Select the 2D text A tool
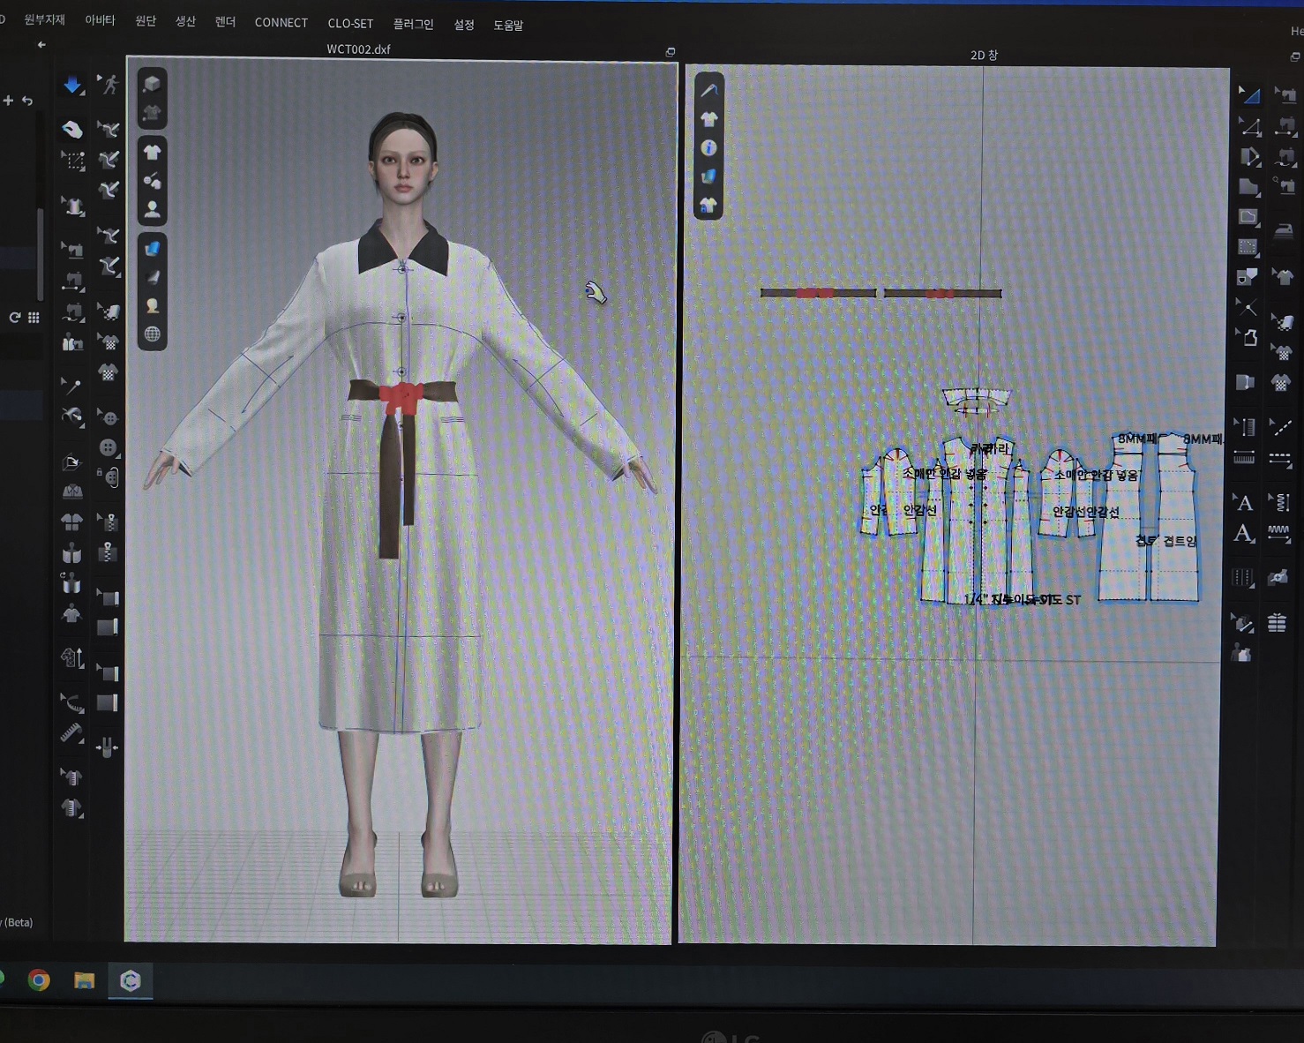Image resolution: width=1304 pixels, height=1043 pixels. (x=1244, y=503)
